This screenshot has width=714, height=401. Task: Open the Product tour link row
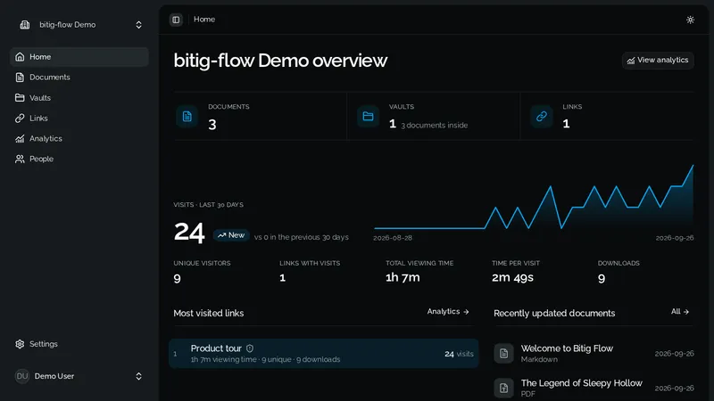coord(324,353)
